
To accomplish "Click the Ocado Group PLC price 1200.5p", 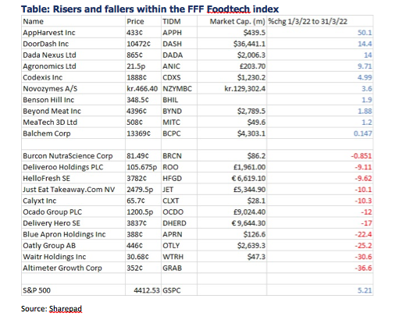I will pyautogui.click(x=140, y=212).
